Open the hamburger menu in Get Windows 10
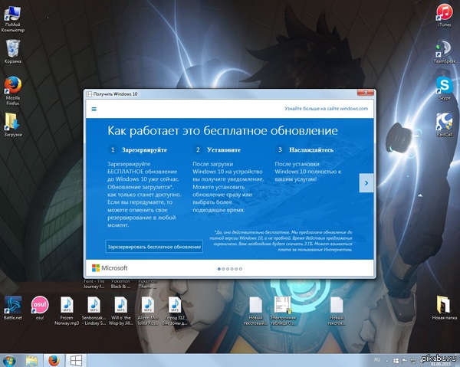 point(94,109)
